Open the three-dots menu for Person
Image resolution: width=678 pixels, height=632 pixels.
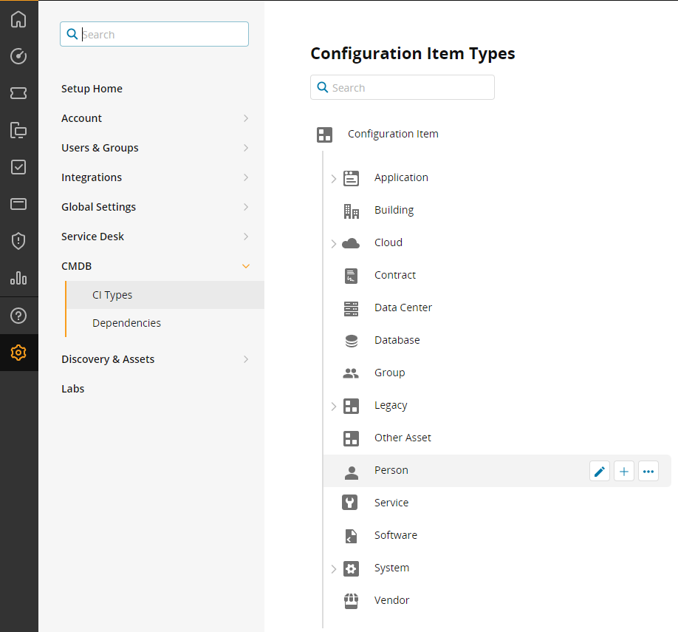click(648, 471)
